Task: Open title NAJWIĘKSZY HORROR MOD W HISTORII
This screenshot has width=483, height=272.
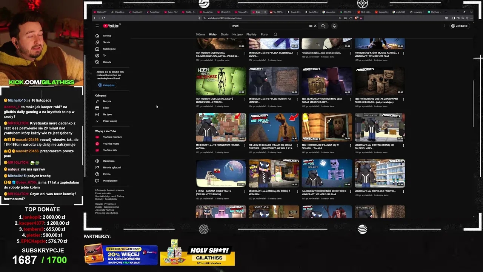Action: (x=324, y=193)
